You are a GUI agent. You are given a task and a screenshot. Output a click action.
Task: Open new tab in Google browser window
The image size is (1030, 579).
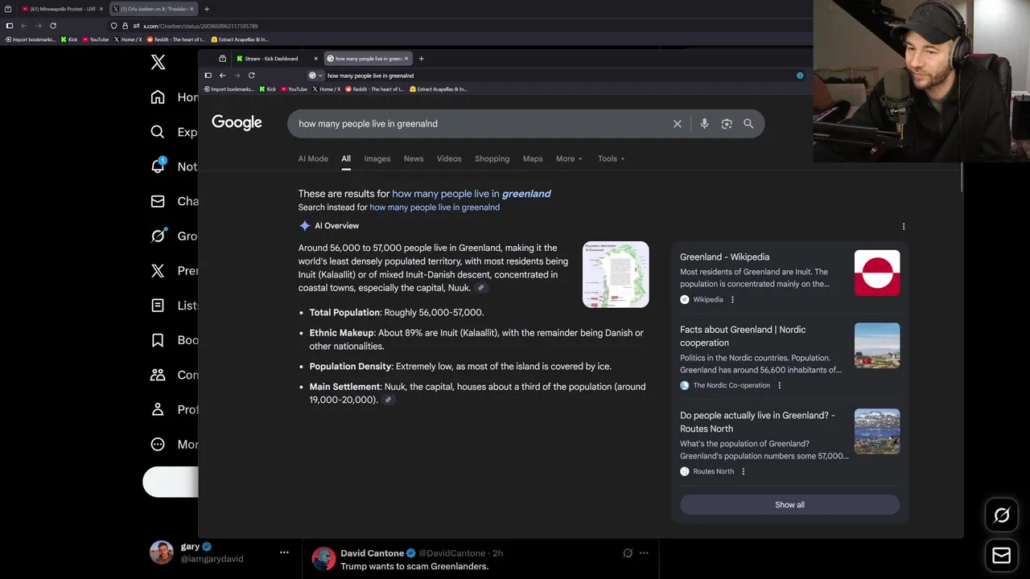coord(421,59)
